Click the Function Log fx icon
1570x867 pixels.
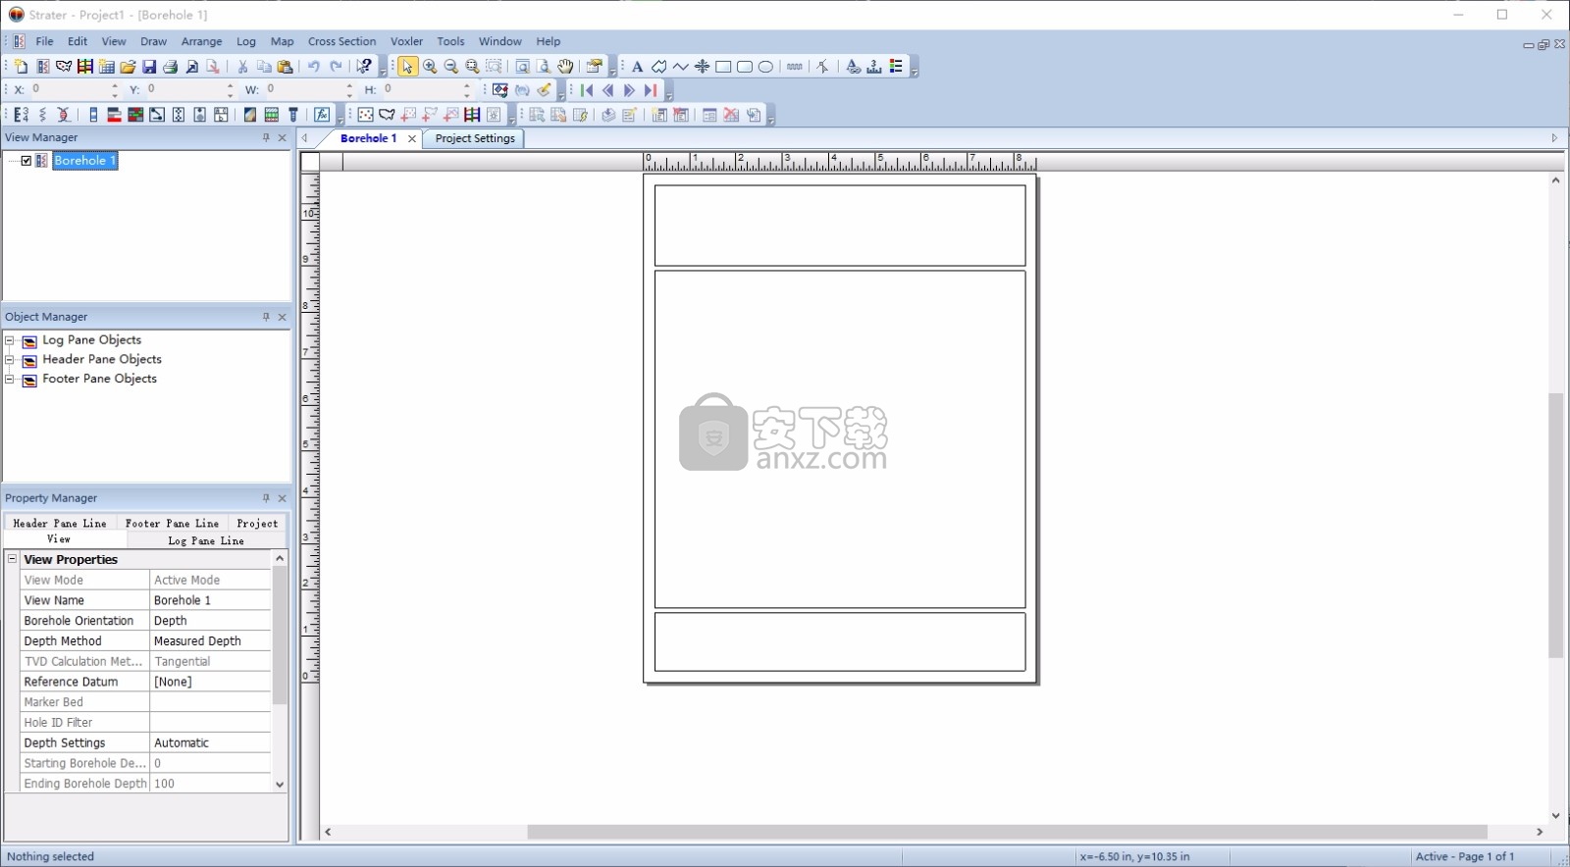pyautogui.click(x=322, y=115)
